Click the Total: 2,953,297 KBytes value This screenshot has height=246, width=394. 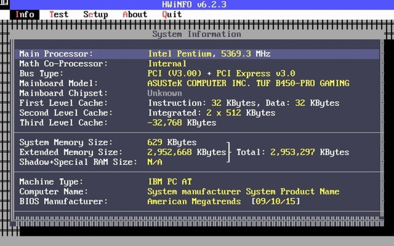pyautogui.click(x=293, y=152)
